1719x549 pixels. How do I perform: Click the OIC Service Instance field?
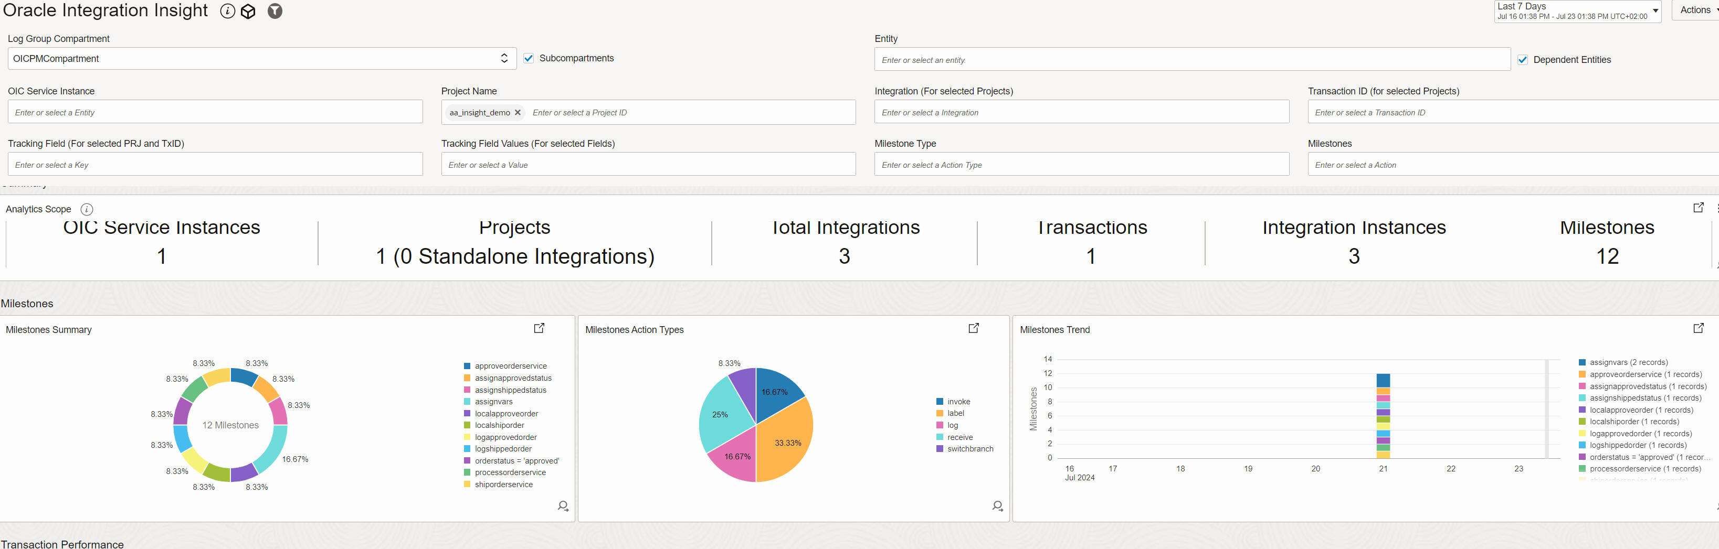[x=216, y=112]
